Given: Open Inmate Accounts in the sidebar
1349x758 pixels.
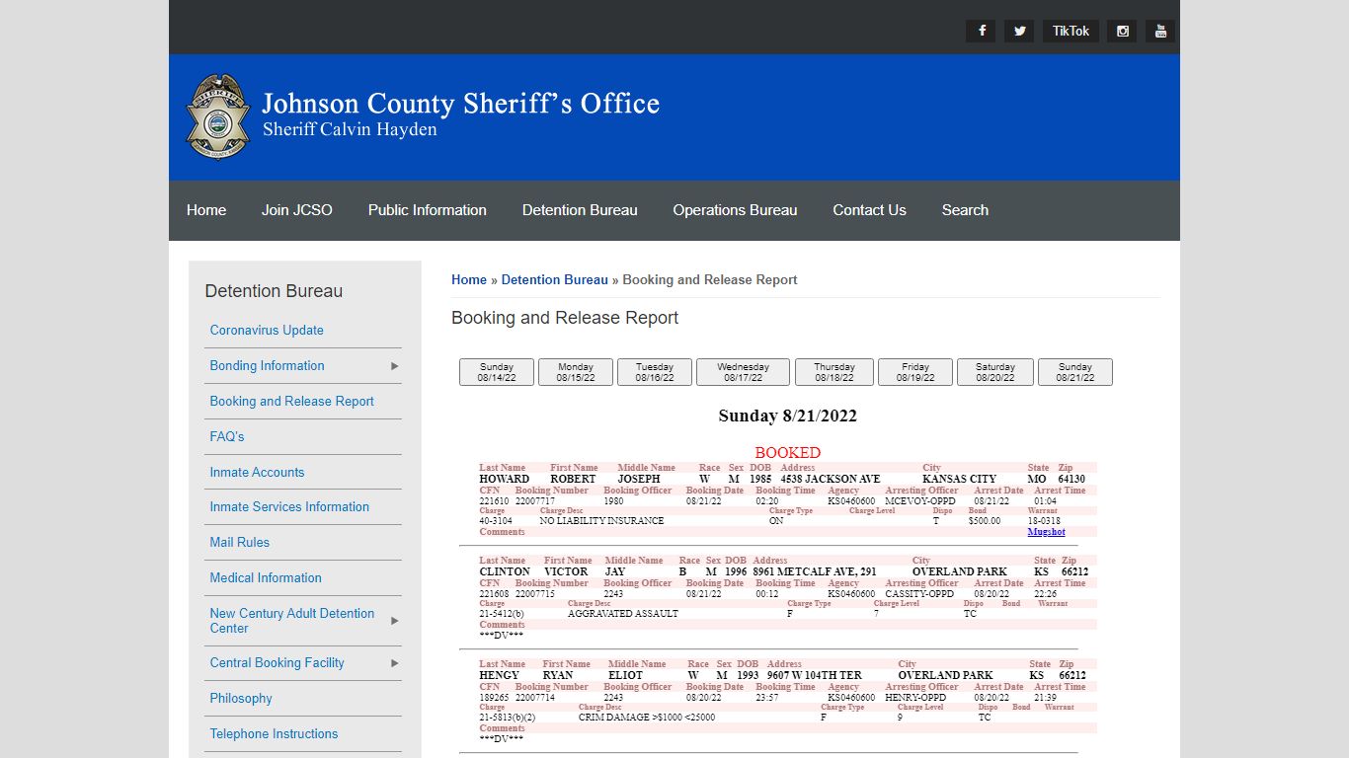Looking at the screenshot, I should [257, 473].
